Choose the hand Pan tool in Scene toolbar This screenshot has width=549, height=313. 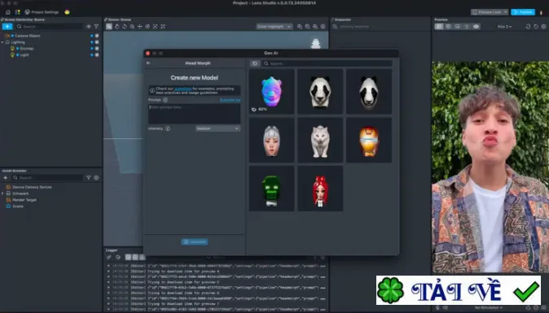point(116,27)
